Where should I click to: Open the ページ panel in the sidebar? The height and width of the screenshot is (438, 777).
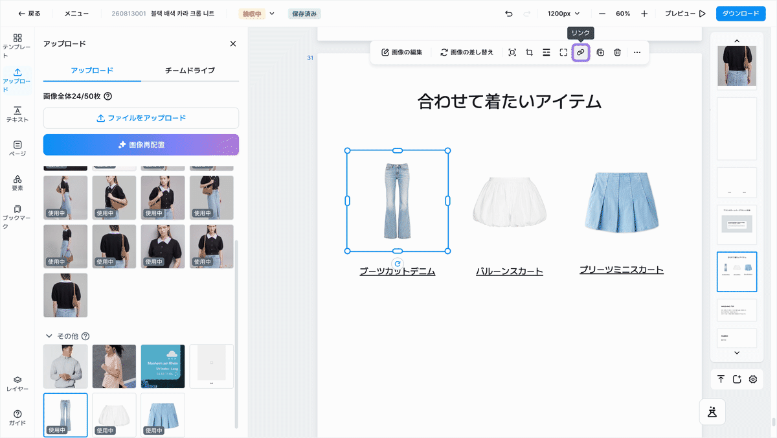pos(17,149)
